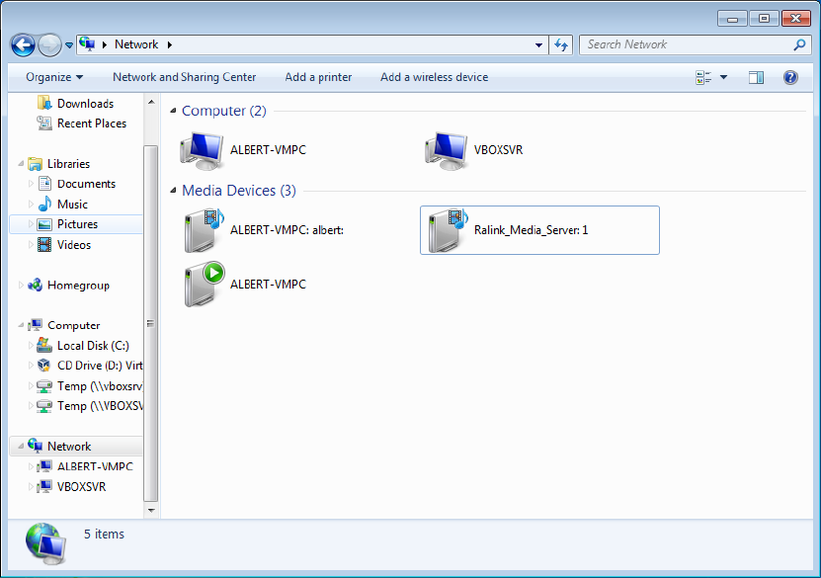Click the navigation pane scrollbar thumb
Viewport: 821px width, 578px height.
(x=151, y=323)
